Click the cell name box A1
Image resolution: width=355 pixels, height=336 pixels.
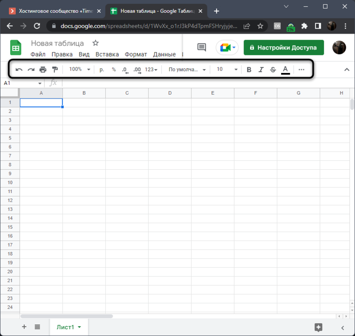coord(22,83)
